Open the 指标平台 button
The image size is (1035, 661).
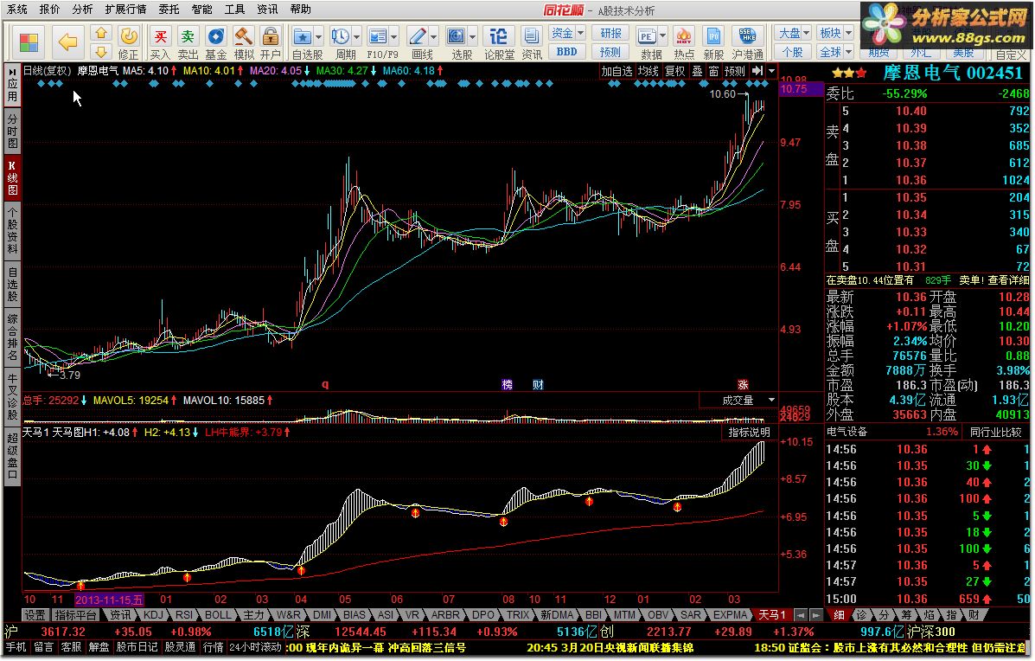[76, 615]
